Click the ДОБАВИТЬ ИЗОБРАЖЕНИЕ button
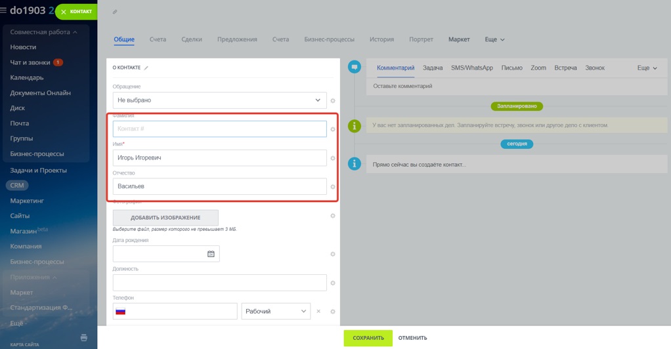671x349 pixels. coord(165,218)
